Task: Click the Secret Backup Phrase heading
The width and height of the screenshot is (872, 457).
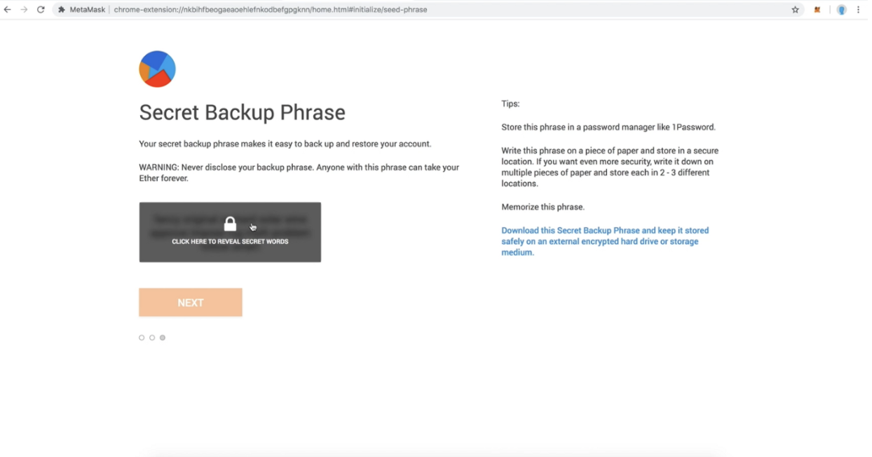Action: pyautogui.click(x=242, y=112)
